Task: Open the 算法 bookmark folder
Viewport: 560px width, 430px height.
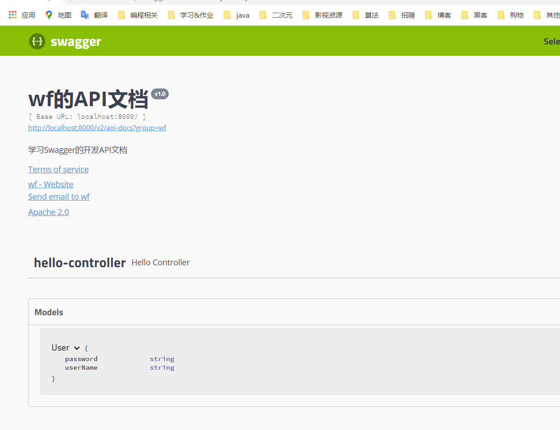Action: pyautogui.click(x=365, y=15)
